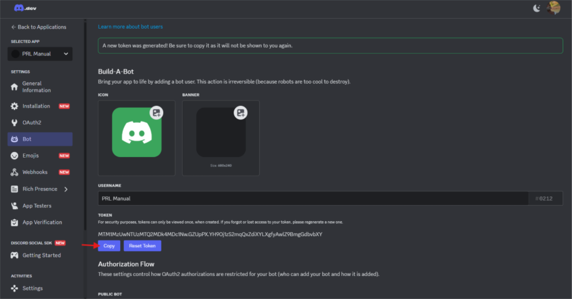Click the NEW badge beside Emojis
The image size is (572, 299).
tap(64, 156)
